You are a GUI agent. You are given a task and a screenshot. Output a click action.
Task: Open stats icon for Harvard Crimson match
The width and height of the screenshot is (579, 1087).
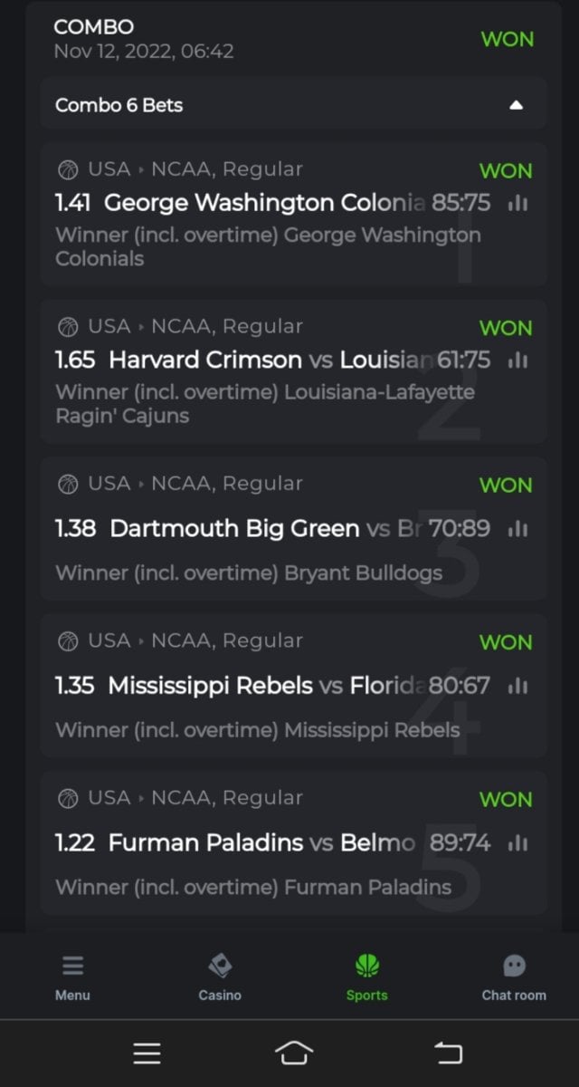517,361
